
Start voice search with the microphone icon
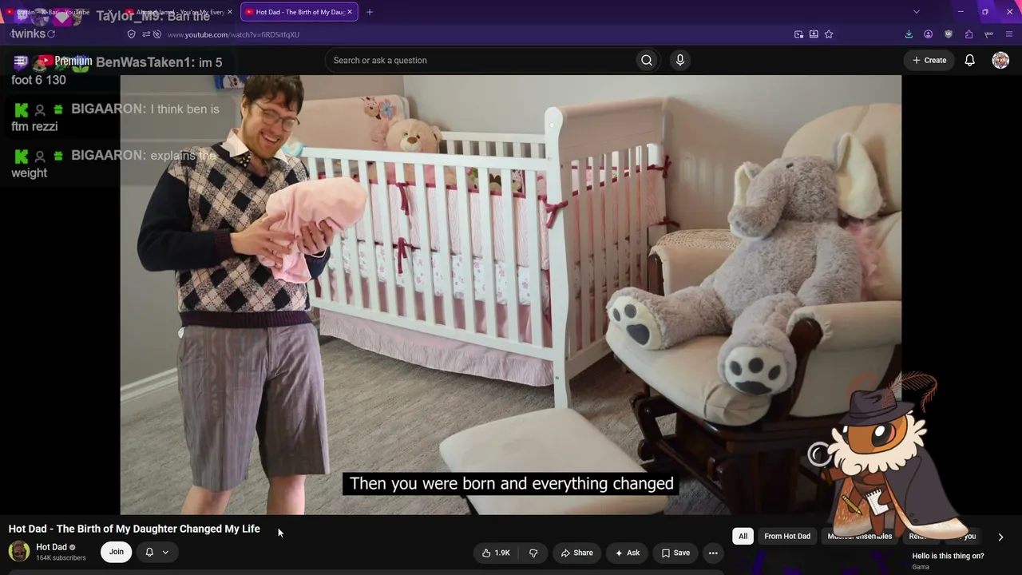[x=680, y=60]
